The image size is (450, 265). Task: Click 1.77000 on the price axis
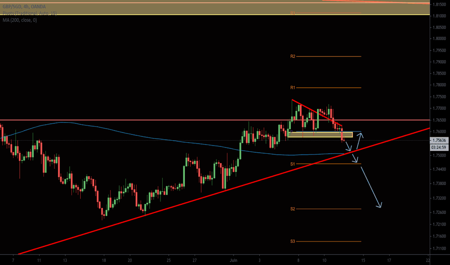pos(439,108)
